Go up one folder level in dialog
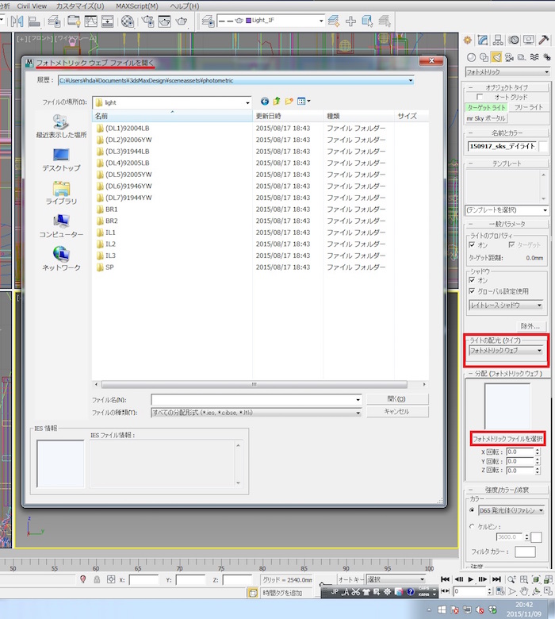The height and width of the screenshot is (619, 555). coord(277,102)
